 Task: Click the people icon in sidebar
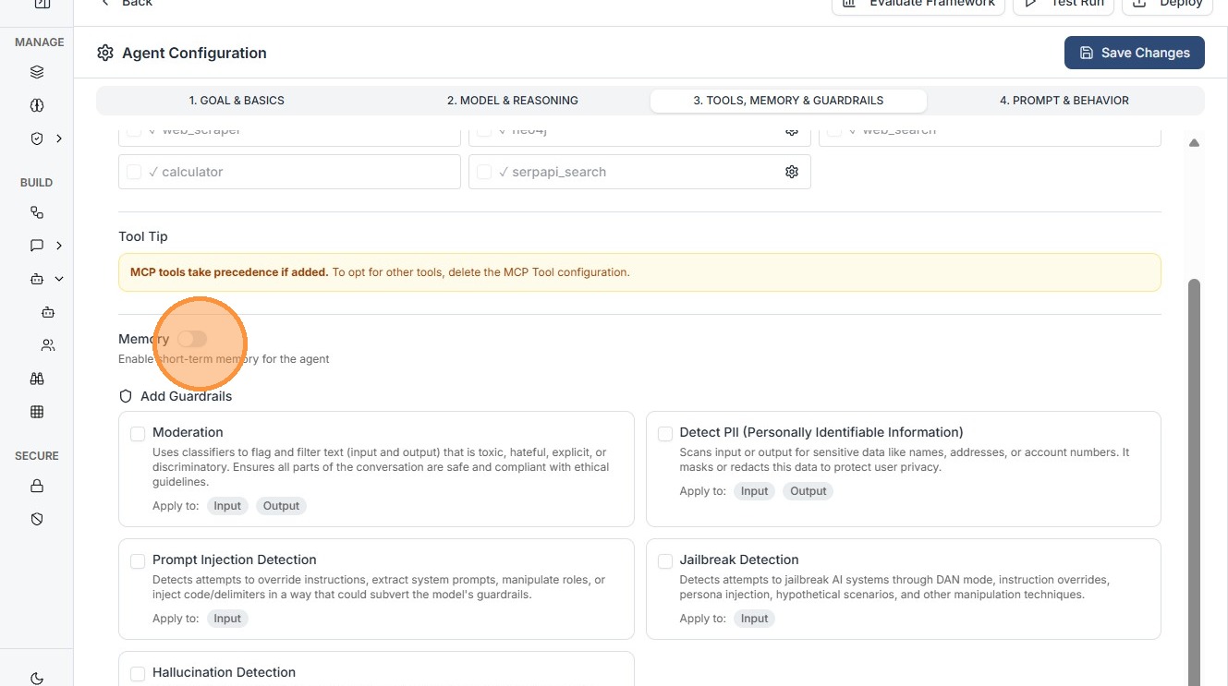[48, 345]
